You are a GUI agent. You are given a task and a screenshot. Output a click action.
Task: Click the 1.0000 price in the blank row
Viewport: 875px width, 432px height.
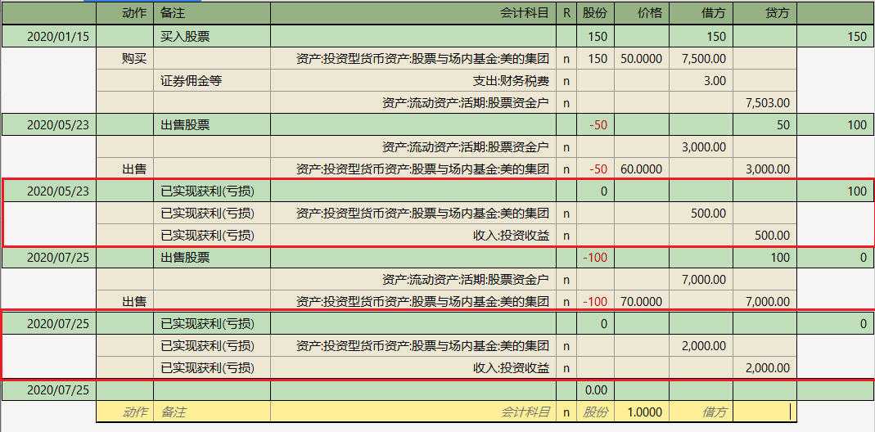point(642,412)
